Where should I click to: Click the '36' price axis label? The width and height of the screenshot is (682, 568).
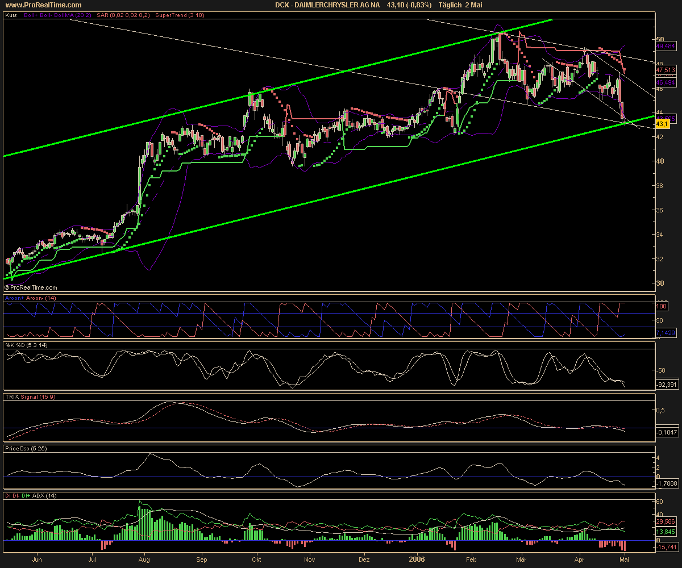660,210
